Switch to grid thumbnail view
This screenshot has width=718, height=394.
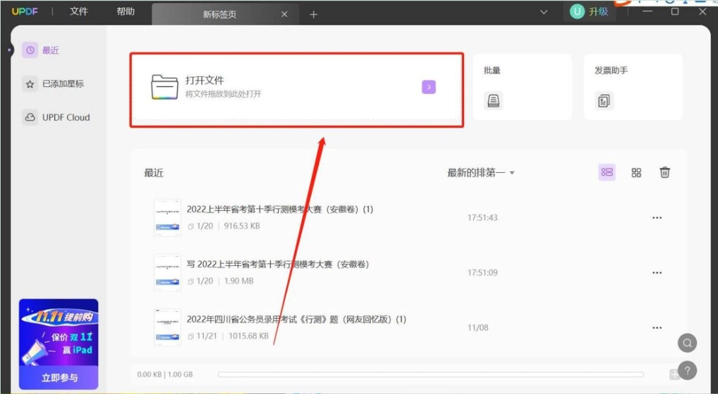coord(636,172)
